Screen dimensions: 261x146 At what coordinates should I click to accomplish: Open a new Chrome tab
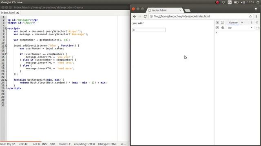(x=188, y=11)
